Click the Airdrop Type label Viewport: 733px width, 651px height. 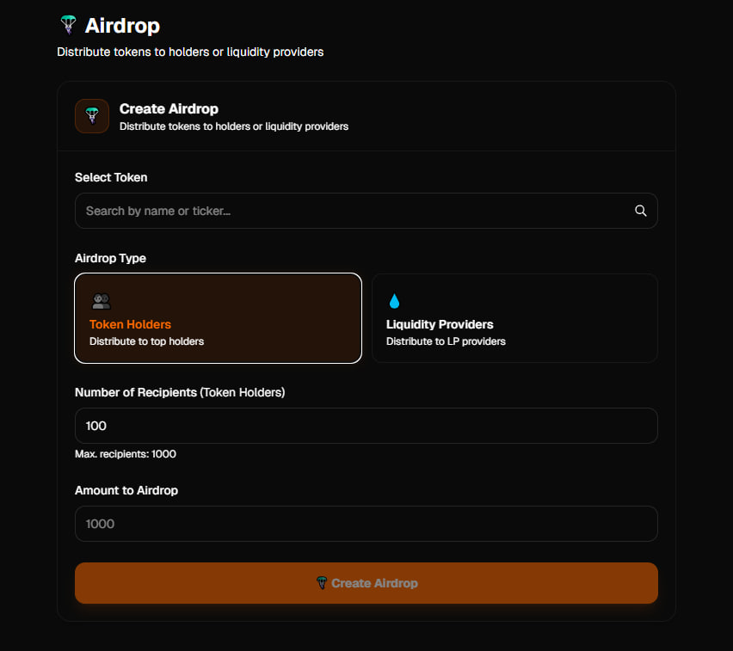(x=110, y=259)
